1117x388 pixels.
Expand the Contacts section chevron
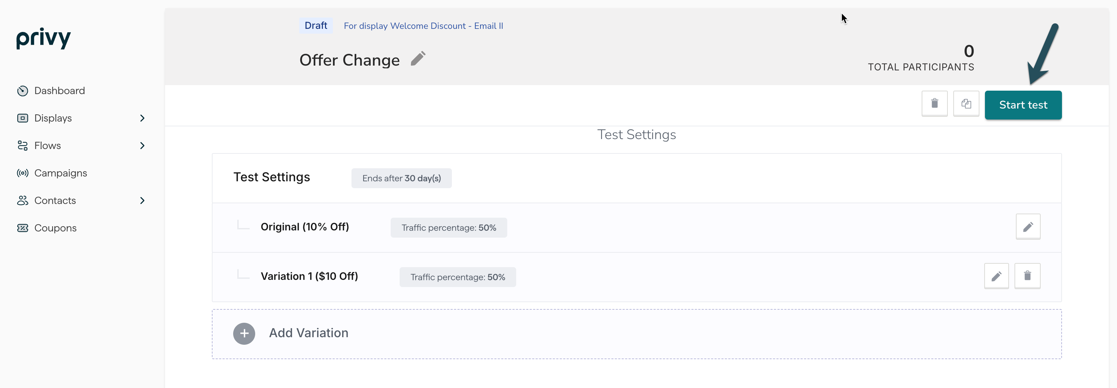click(142, 201)
